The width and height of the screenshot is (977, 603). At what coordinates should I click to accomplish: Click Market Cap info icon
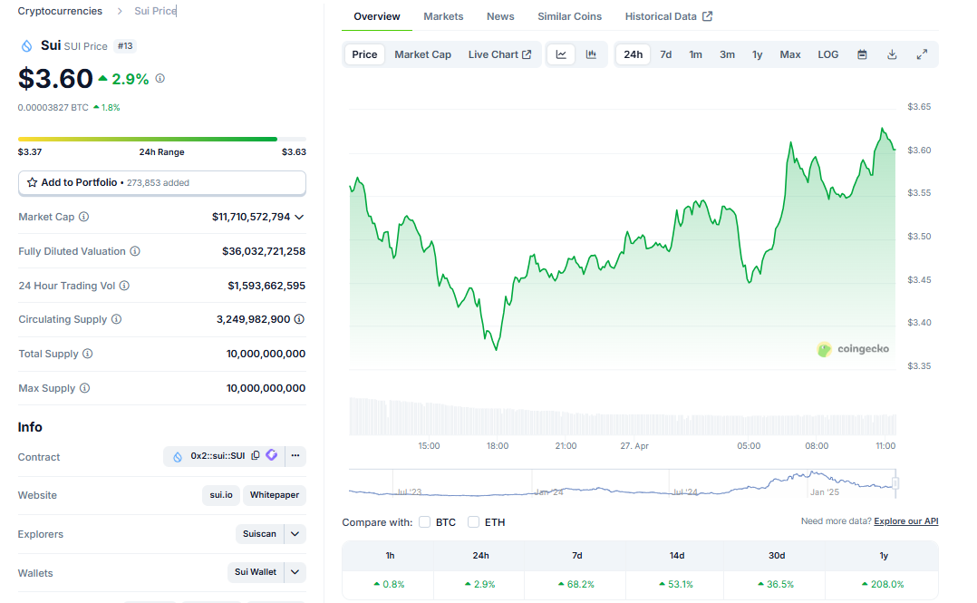pos(83,217)
